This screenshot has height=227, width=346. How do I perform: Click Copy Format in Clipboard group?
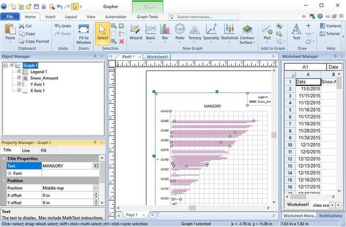[x=34, y=41]
